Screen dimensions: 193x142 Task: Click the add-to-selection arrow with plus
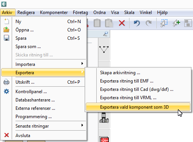coord(176,23)
